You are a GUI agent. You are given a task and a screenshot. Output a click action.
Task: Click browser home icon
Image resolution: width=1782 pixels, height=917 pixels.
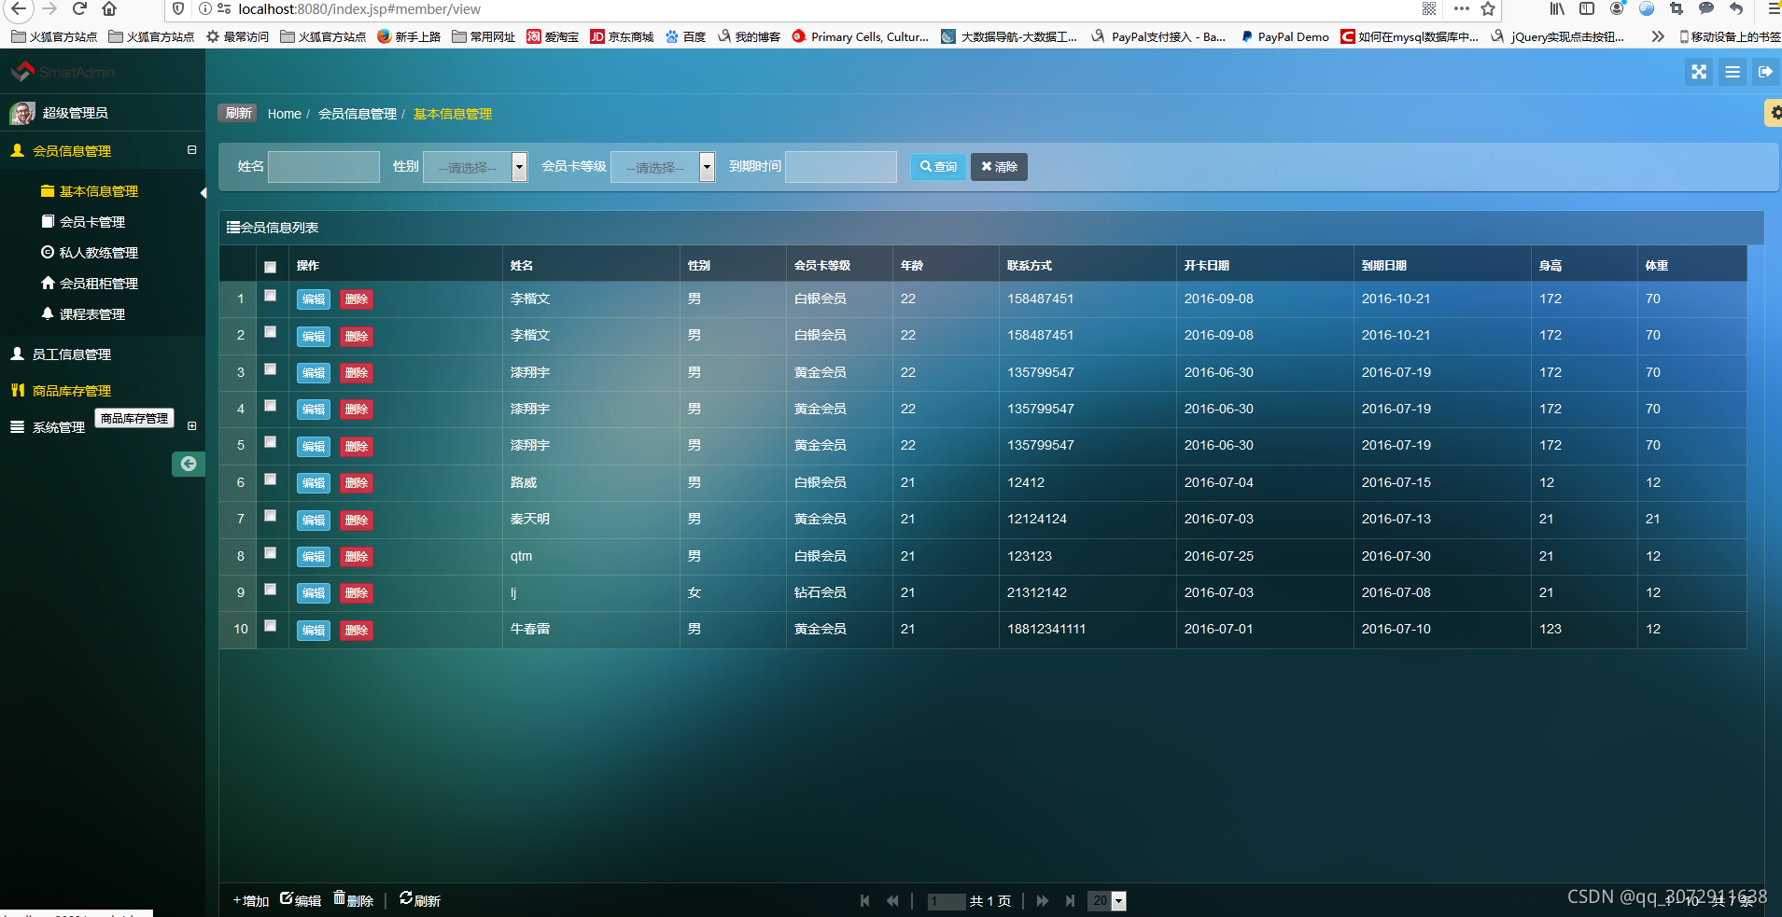(x=109, y=9)
